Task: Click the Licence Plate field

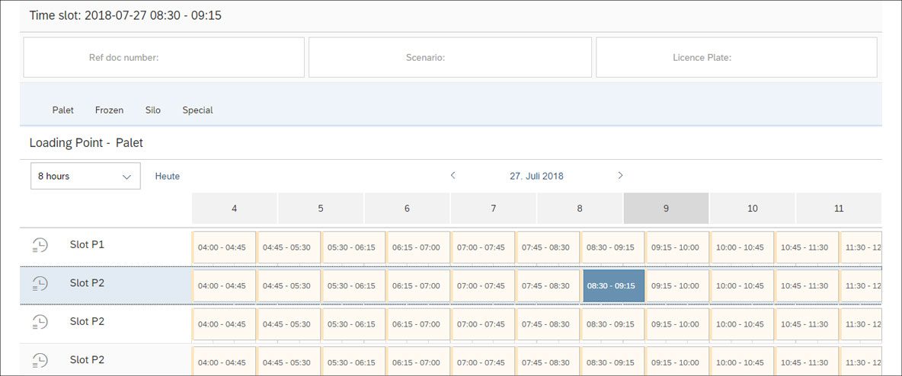Action: [737, 58]
